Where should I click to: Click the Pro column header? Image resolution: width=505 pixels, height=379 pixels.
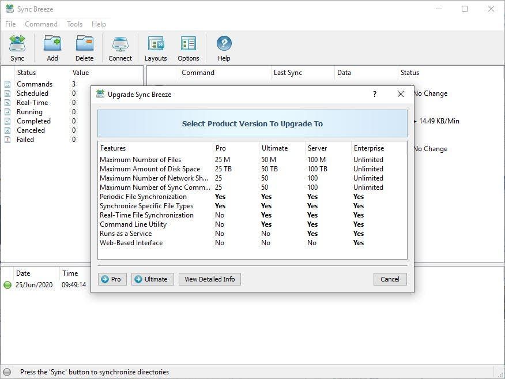click(x=236, y=148)
